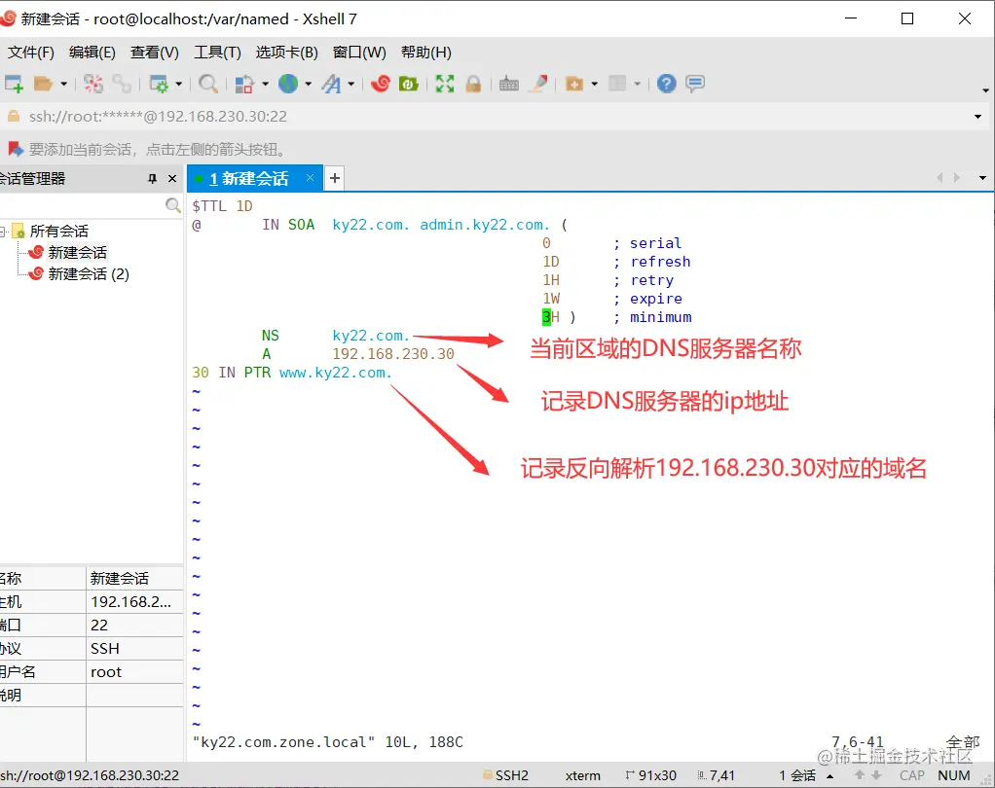995x788 pixels.
Task: Select the 新建会话 (2) session entry
Action: click(x=89, y=274)
